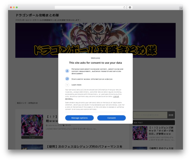Click the red close window button

11,7
